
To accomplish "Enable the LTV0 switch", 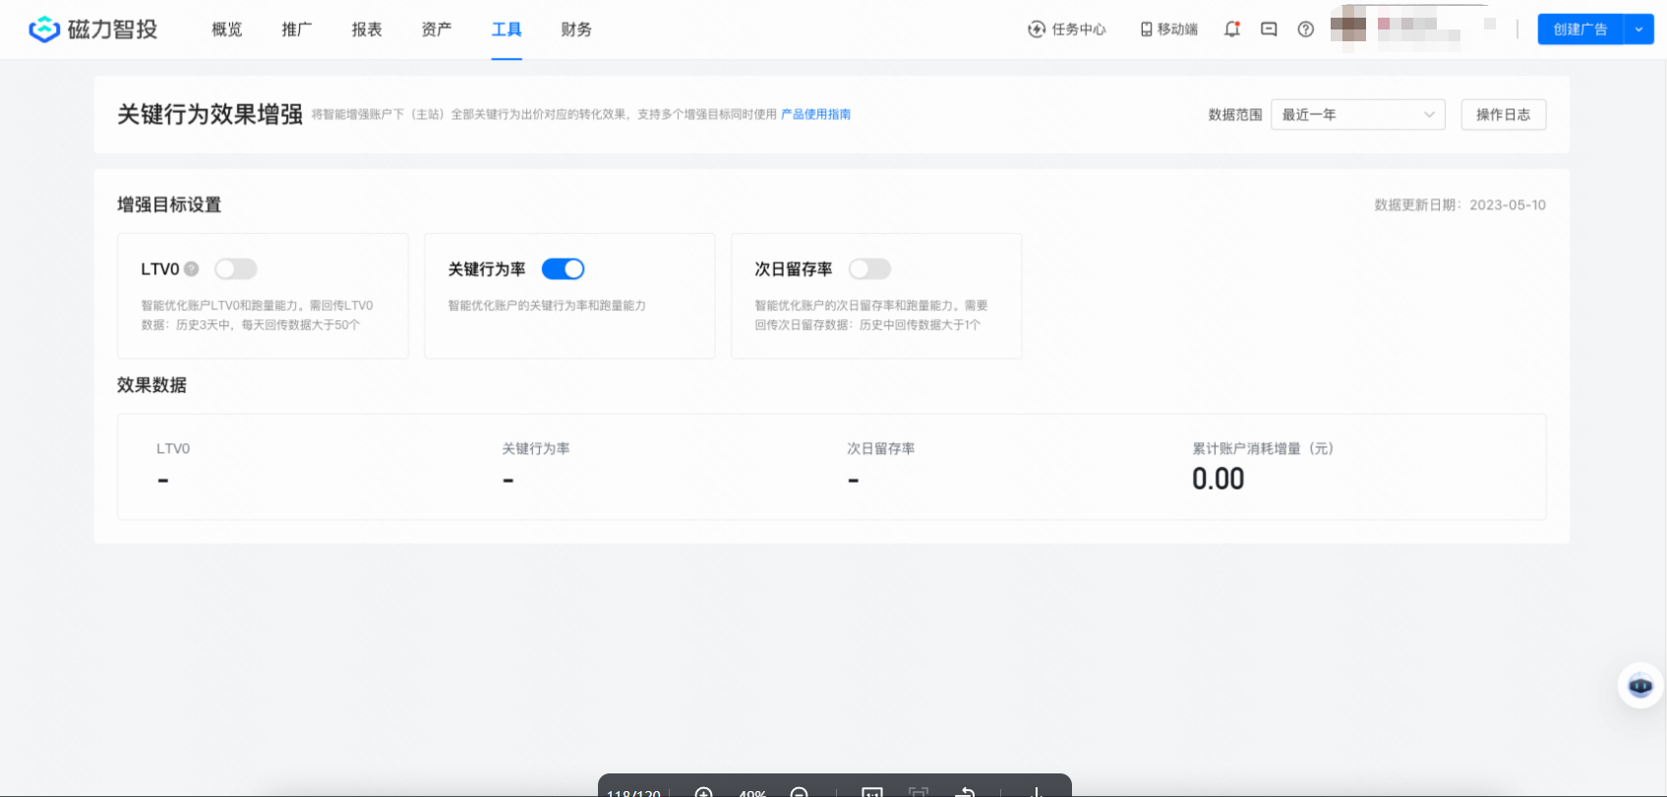I will [236, 269].
